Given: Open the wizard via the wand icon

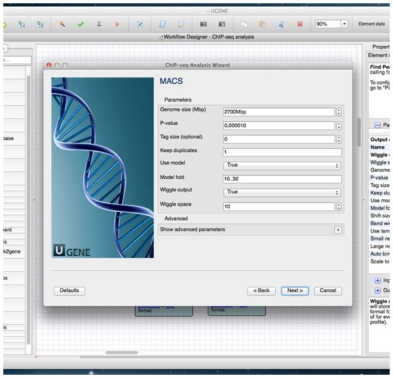Looking at the screenshot, I should pos(62,24).
